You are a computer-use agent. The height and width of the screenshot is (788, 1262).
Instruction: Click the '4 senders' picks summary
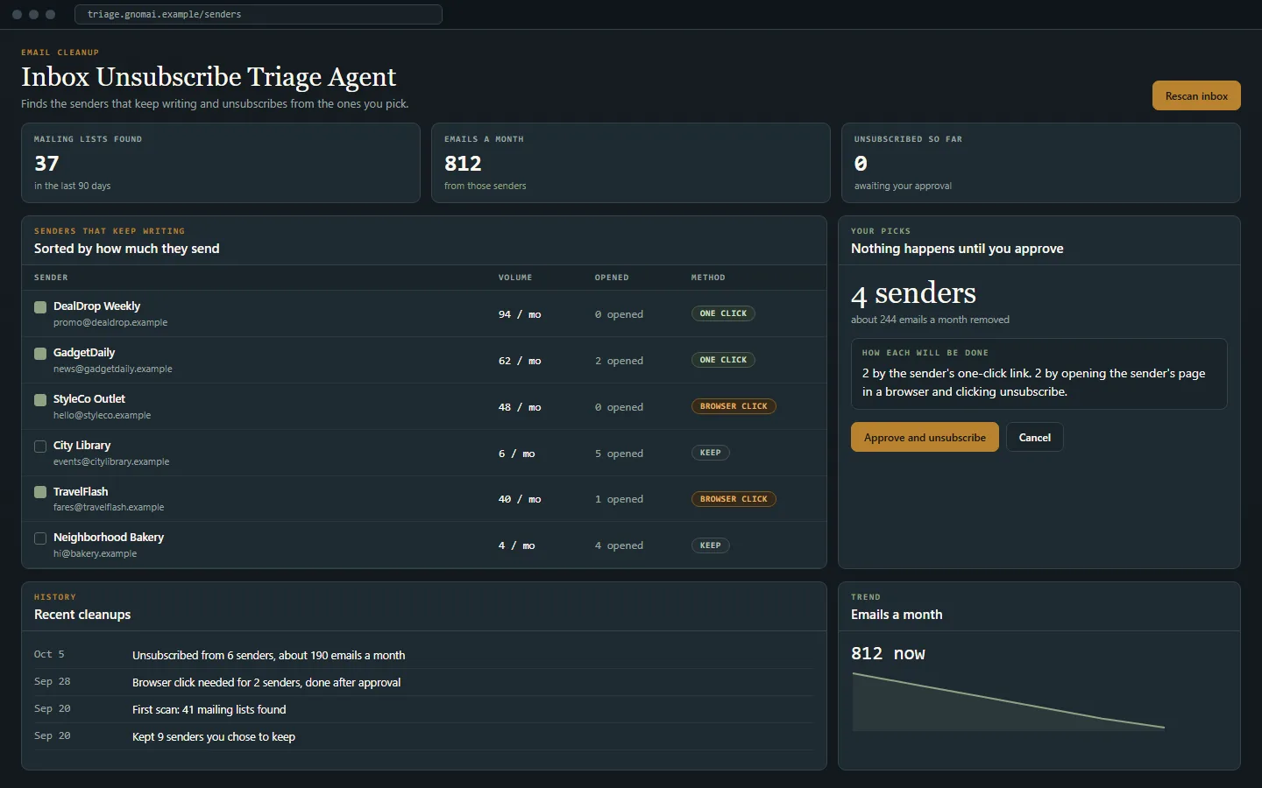(x=913, y=293)
